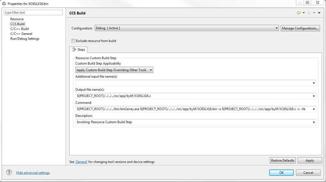This screenshot has width=326, height=182.
Task: Click the type filter text field
Action: click(33, 12)
